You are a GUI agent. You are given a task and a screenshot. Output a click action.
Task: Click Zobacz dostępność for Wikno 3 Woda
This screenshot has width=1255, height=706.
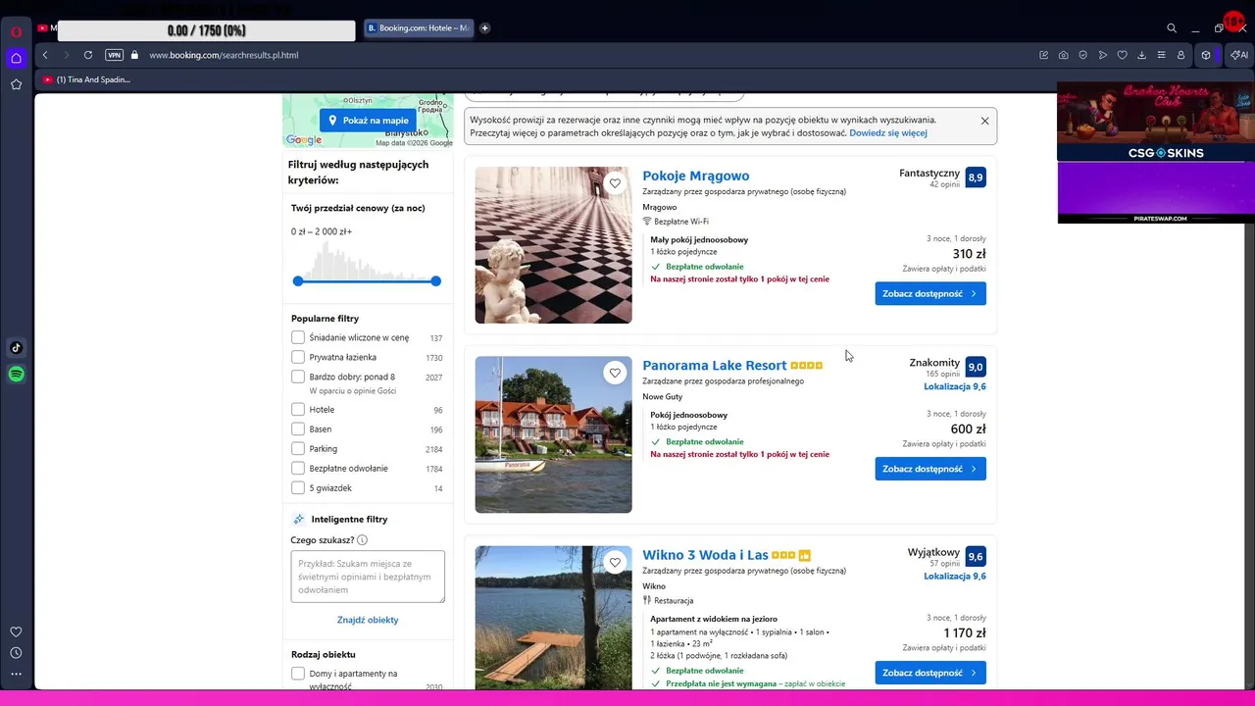(930, 673)
